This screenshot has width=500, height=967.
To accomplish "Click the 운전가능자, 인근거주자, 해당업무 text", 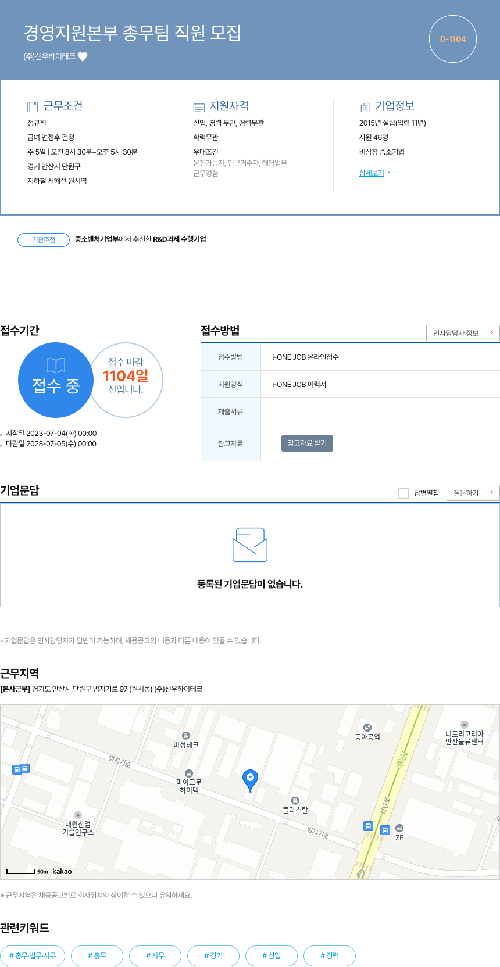I will tap(240, 163).
